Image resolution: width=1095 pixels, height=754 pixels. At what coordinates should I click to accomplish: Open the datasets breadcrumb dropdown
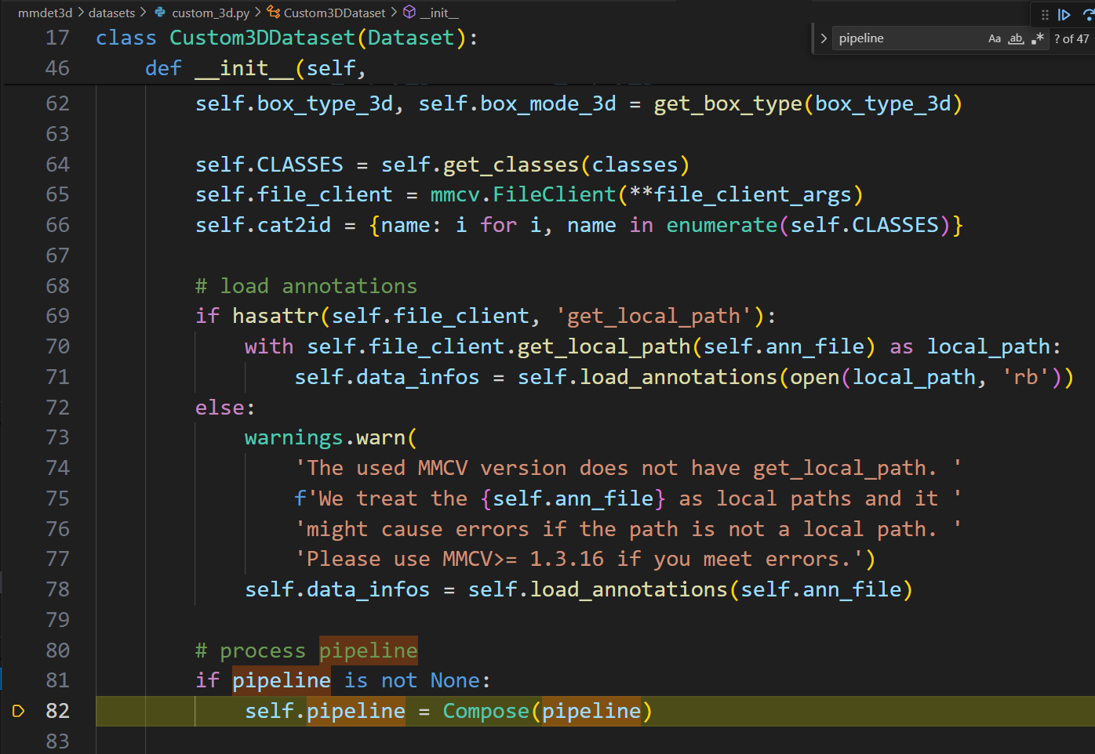coord(111,13)
